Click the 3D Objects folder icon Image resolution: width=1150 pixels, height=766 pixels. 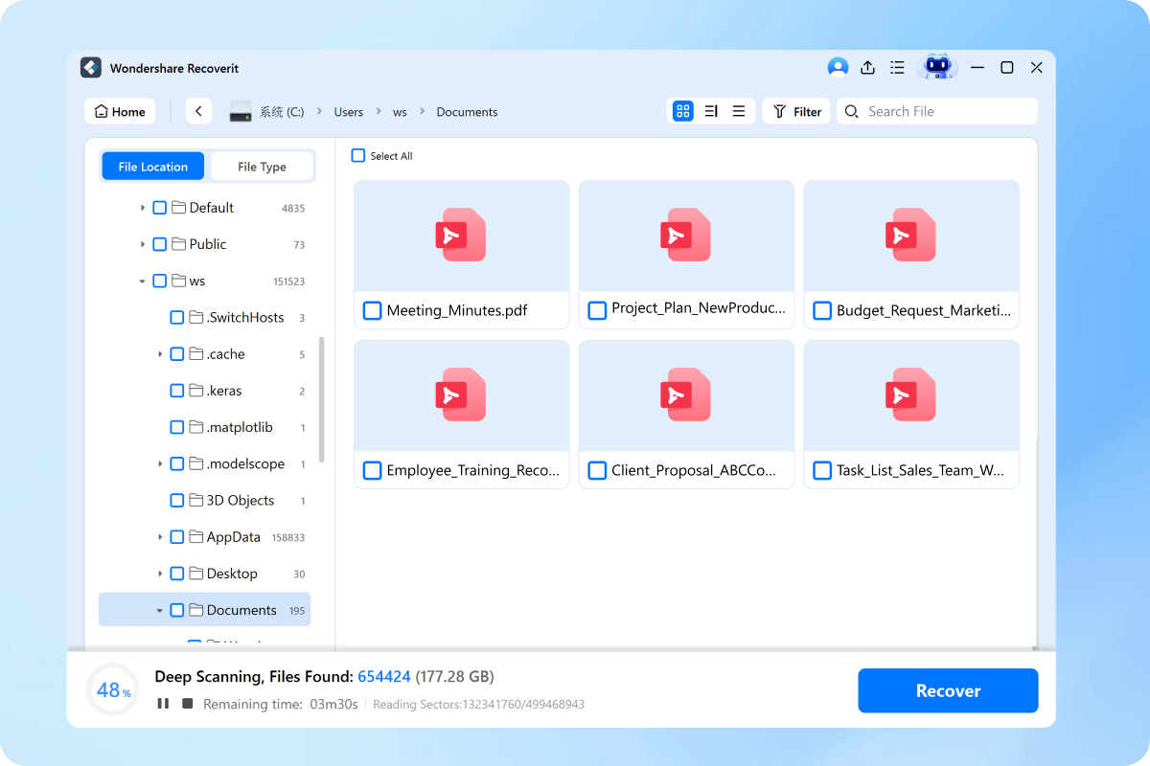pos(196,501)
